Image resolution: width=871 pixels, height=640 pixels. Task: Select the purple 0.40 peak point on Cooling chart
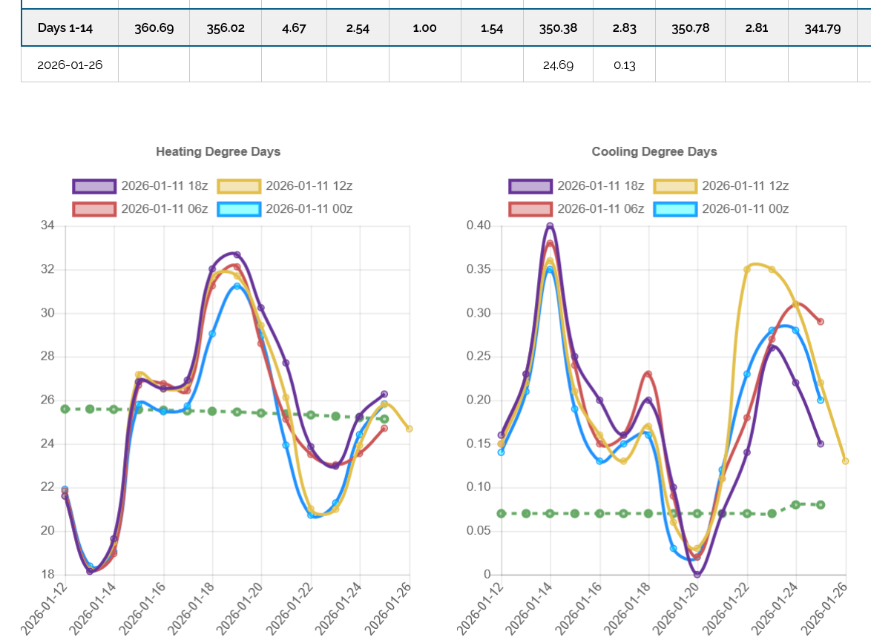tap(550, 226)
